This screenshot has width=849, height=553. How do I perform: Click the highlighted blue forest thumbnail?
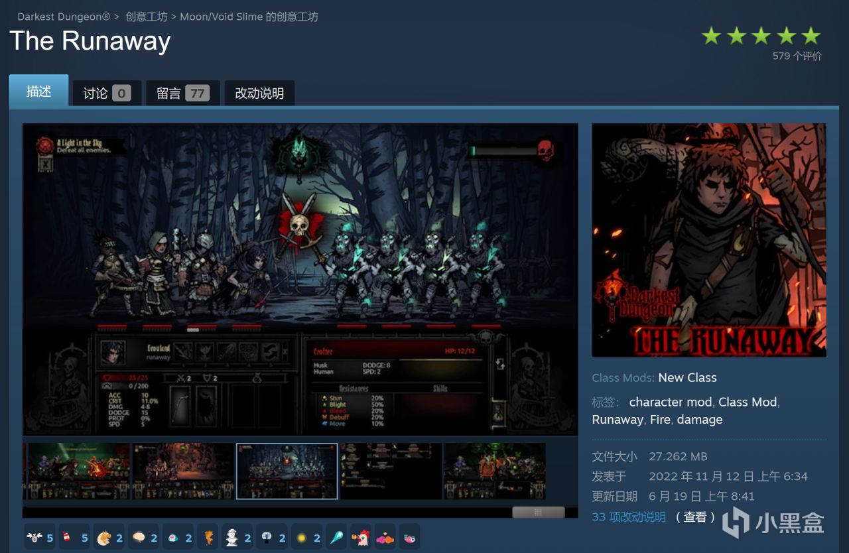point(287,471)
